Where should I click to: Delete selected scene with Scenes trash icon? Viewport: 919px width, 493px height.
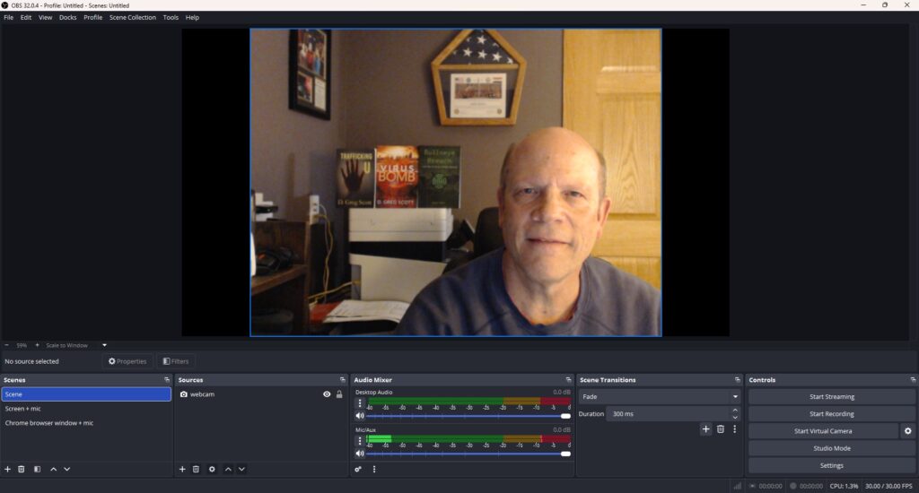tap(22, 469)
